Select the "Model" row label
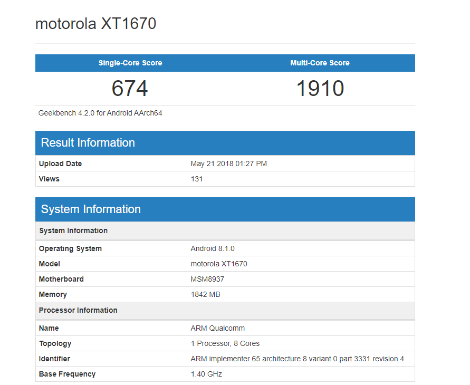The width and height of the screenshot is (470, 385). (50, 264)
